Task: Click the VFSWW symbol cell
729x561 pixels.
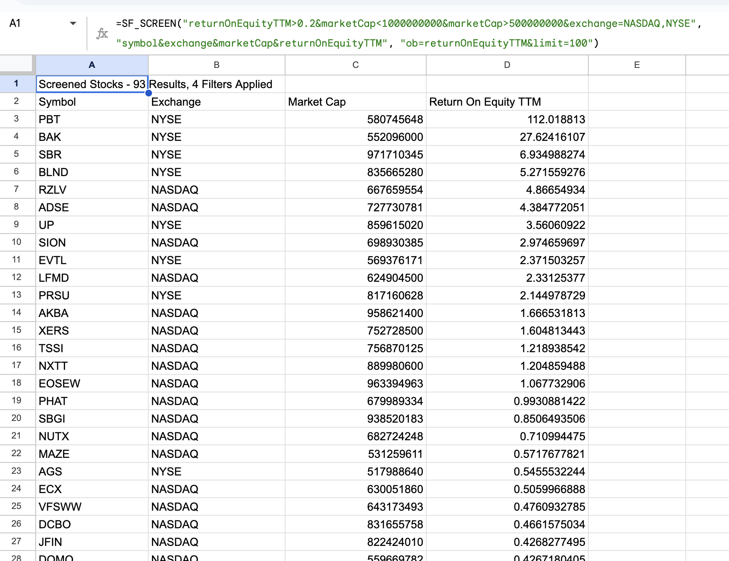Action: coord(92,507)
